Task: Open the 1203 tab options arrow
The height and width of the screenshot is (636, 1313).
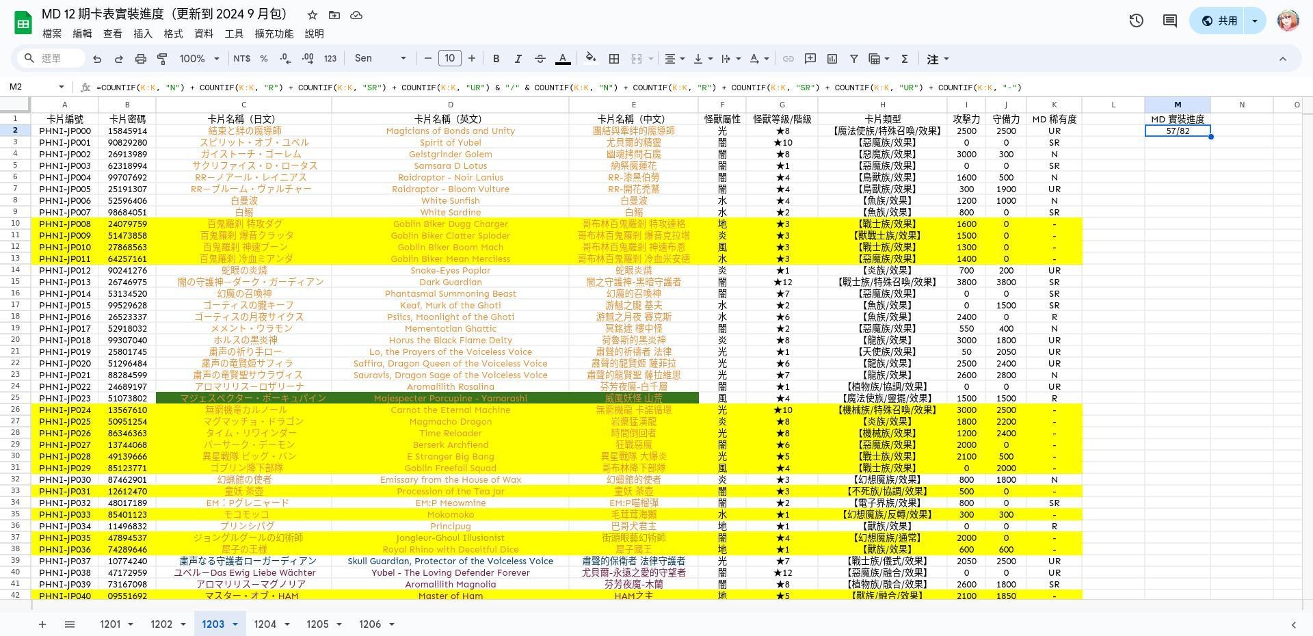Action: pyautogui.click(x=235, y=624)
